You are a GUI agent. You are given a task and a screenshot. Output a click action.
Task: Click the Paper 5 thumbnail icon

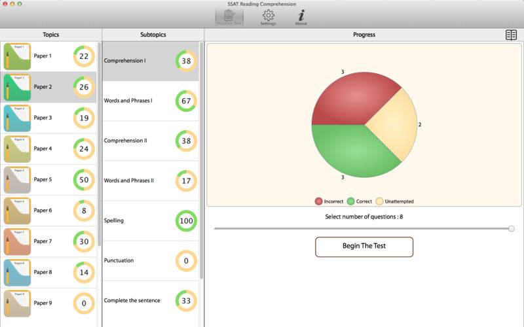[x=17, y=180]
